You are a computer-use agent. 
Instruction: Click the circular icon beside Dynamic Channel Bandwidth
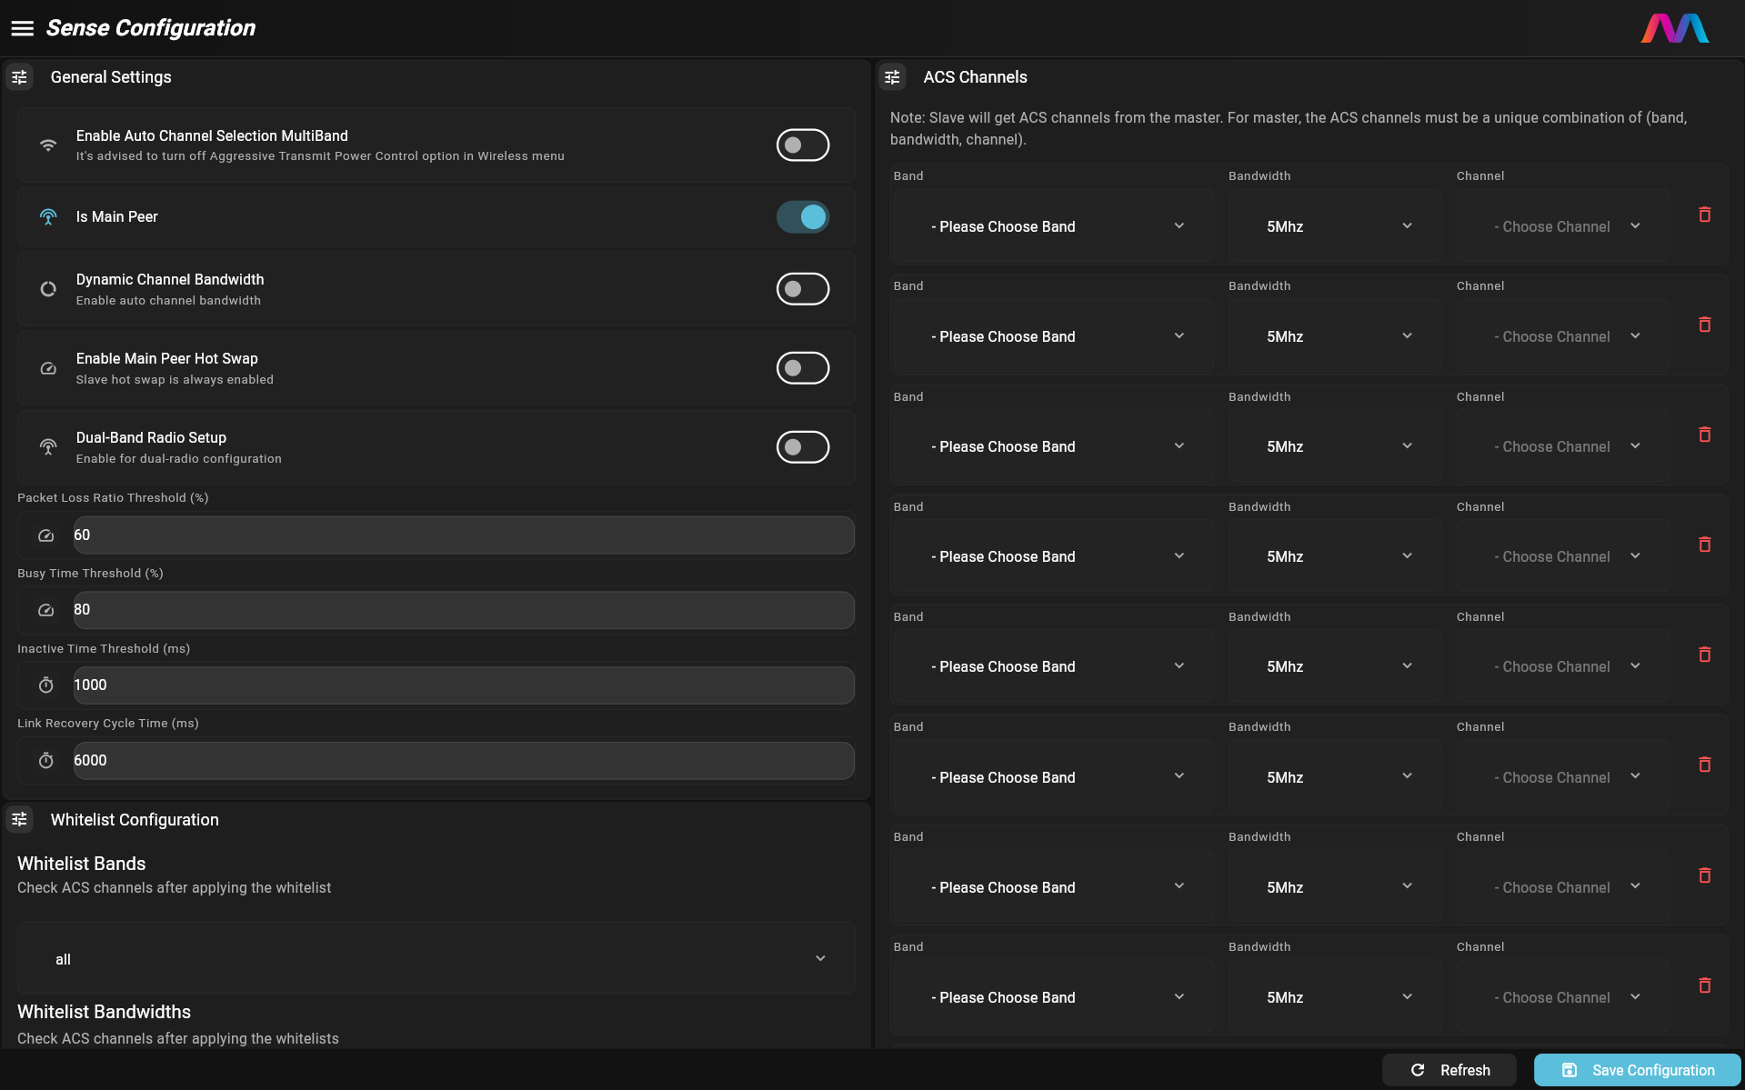48,289
